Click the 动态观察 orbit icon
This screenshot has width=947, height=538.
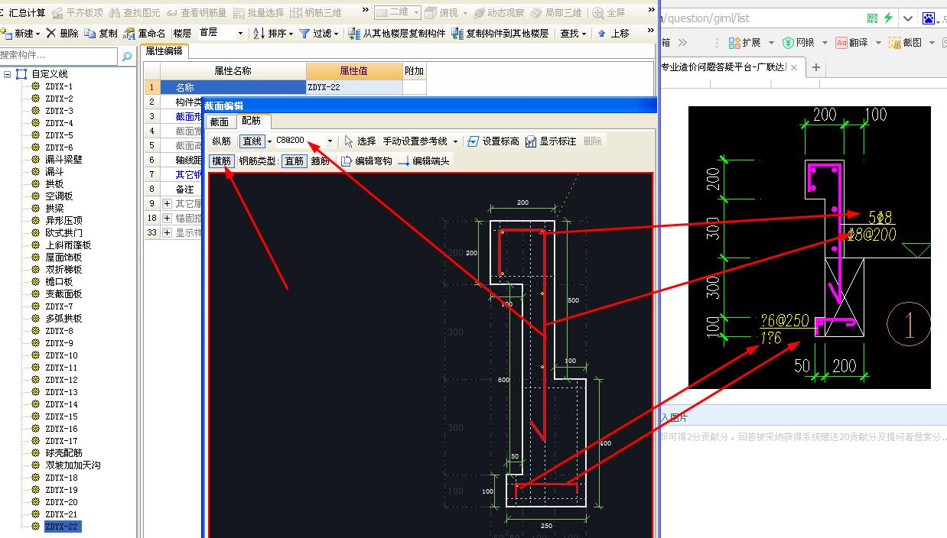pyautogui.click(x=479, y=13)
